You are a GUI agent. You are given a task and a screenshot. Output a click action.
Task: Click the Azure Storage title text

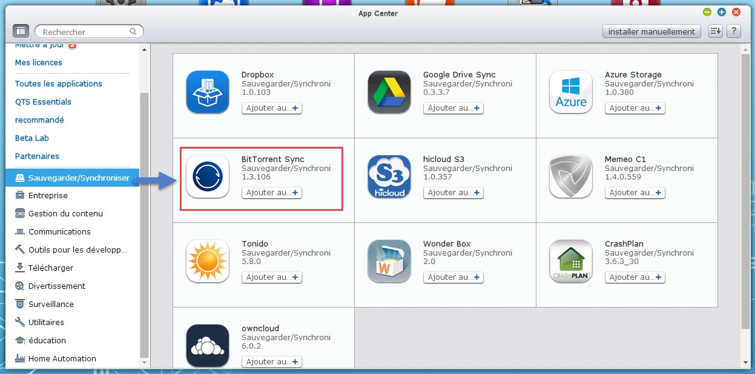633,75
